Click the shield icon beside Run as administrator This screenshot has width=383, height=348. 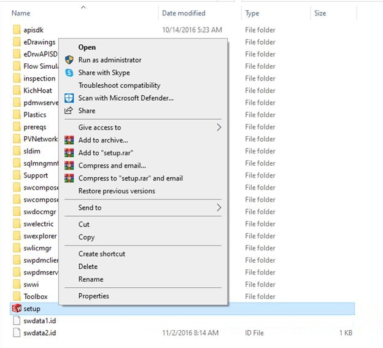coord(69,60)
